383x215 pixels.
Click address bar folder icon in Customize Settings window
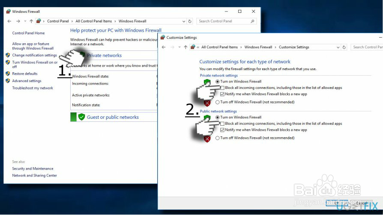coord(193,47)
